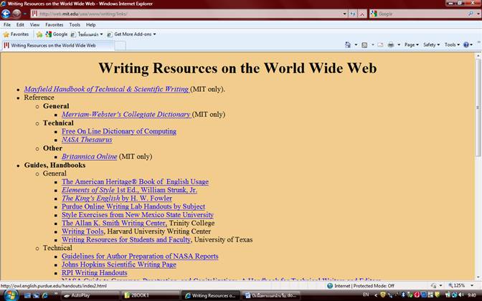The image size is (482, 301).
Task: Open Elements of Style by William Strunk link
Action: [129, 190]
